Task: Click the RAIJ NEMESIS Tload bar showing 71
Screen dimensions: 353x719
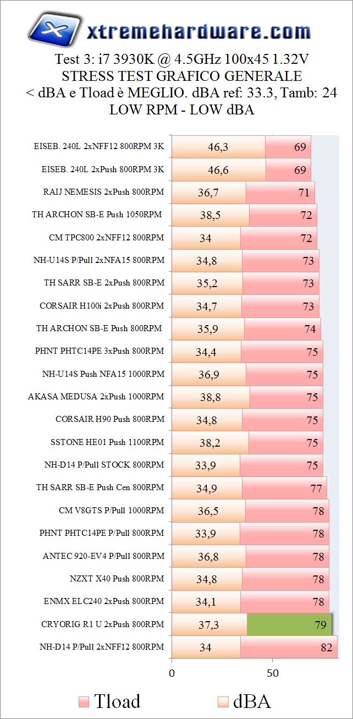Action: pos(280,193)
